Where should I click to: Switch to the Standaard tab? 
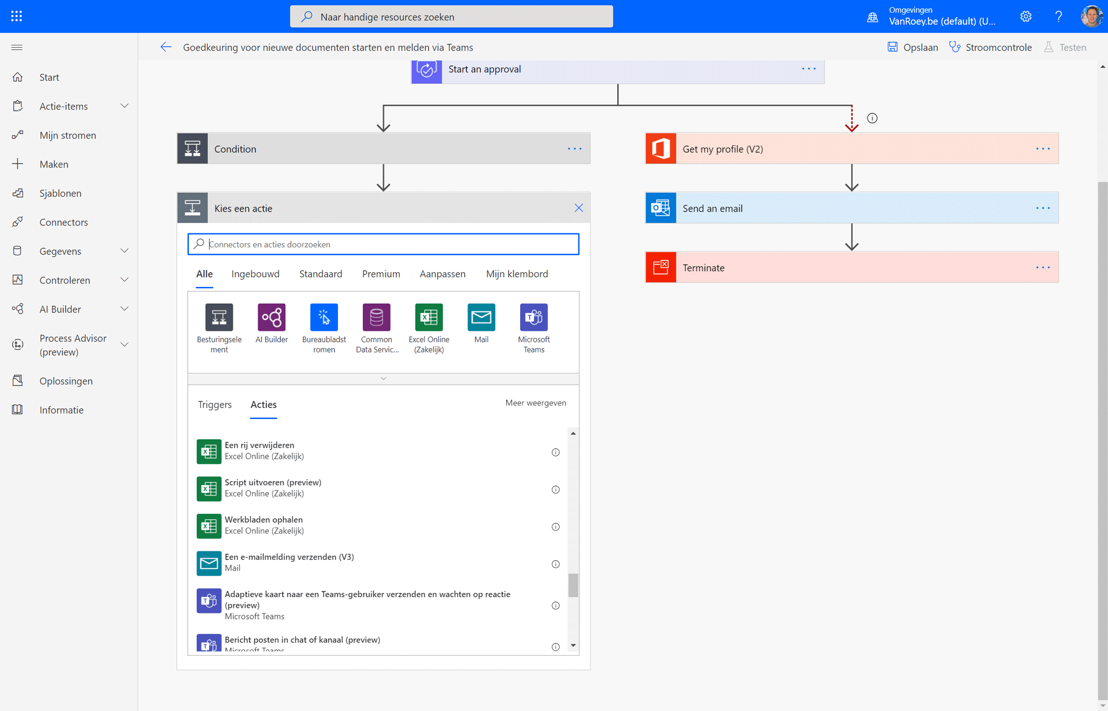[x=321, y=274]
